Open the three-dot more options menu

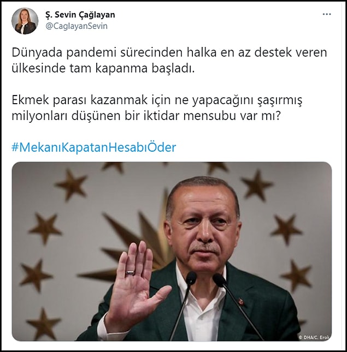coord(327,14)
